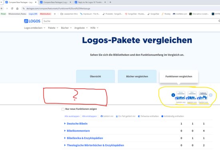Switch to 'Reply to: Re: Logos 10' browser tab
This screenshot has height=150, width=220.
point(90,2)
